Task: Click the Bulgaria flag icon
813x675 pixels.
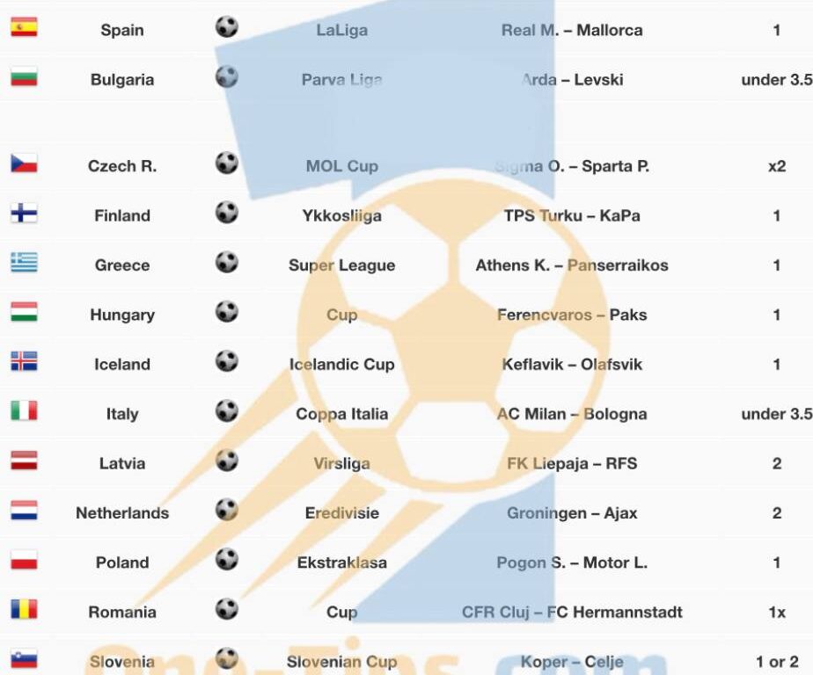Action: (24, 76)
